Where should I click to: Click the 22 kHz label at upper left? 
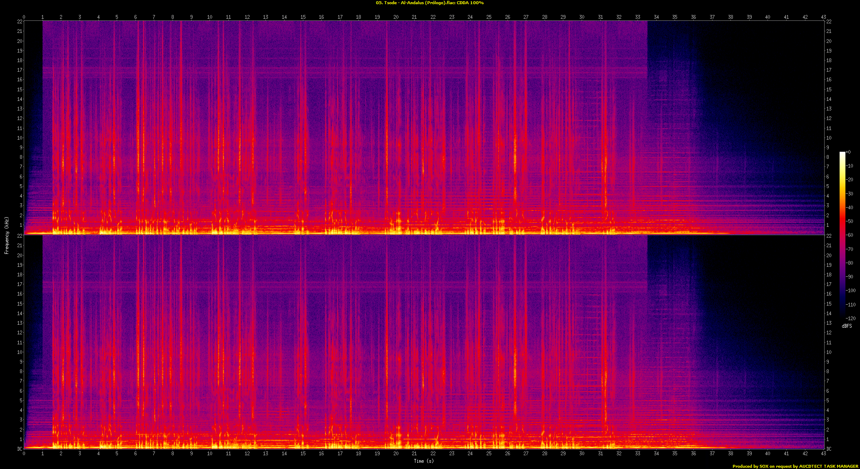(20, 22)
